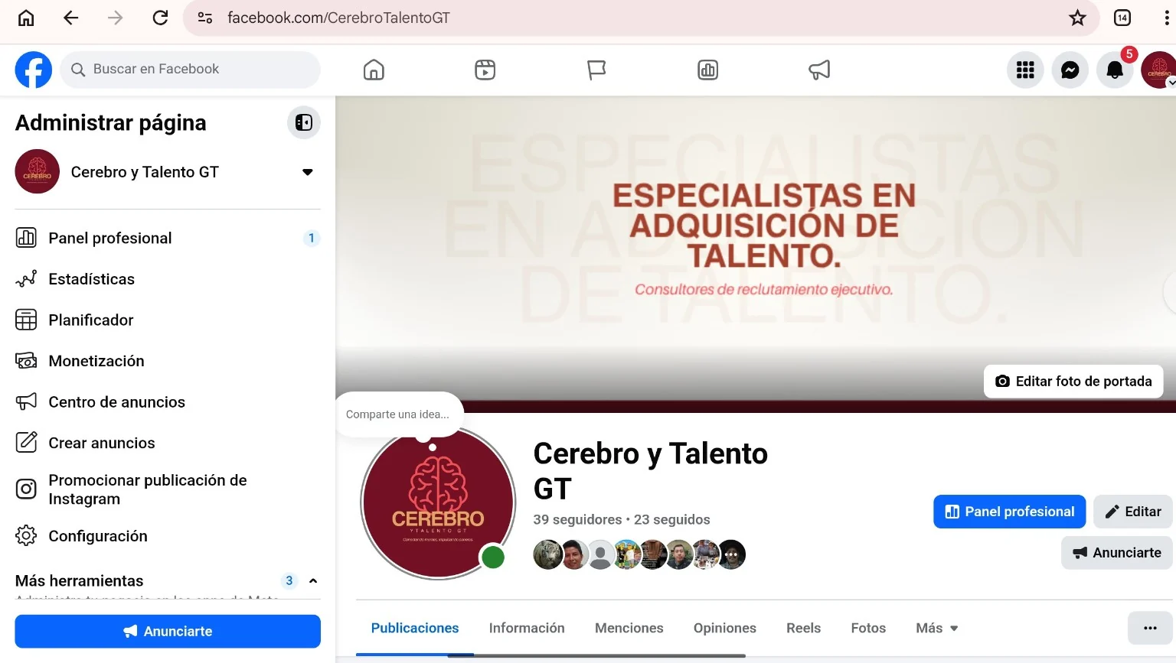The image size is (1176, 663).
Task: Open browser tab switcher showing 14
Action: [x=1122, y=18]
